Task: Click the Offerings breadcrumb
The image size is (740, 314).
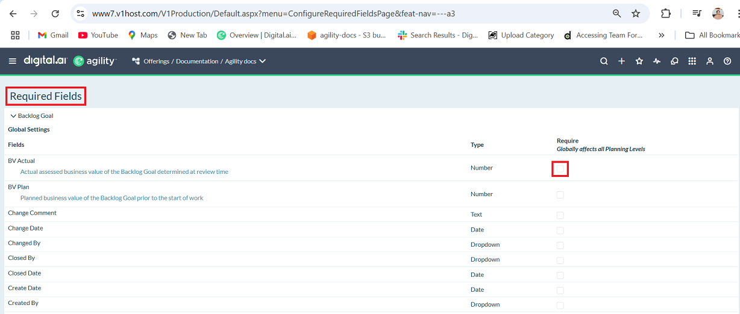Action: [157, 61]
